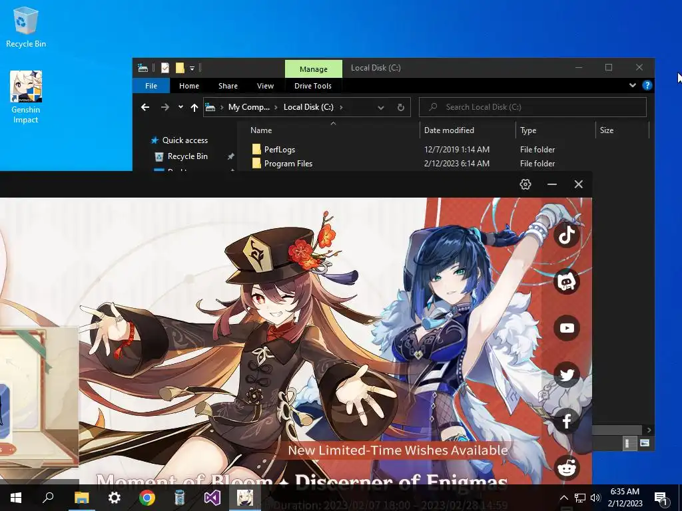Expand the ribbon with the chevron

pyautogui.click(x=633, y=86)
